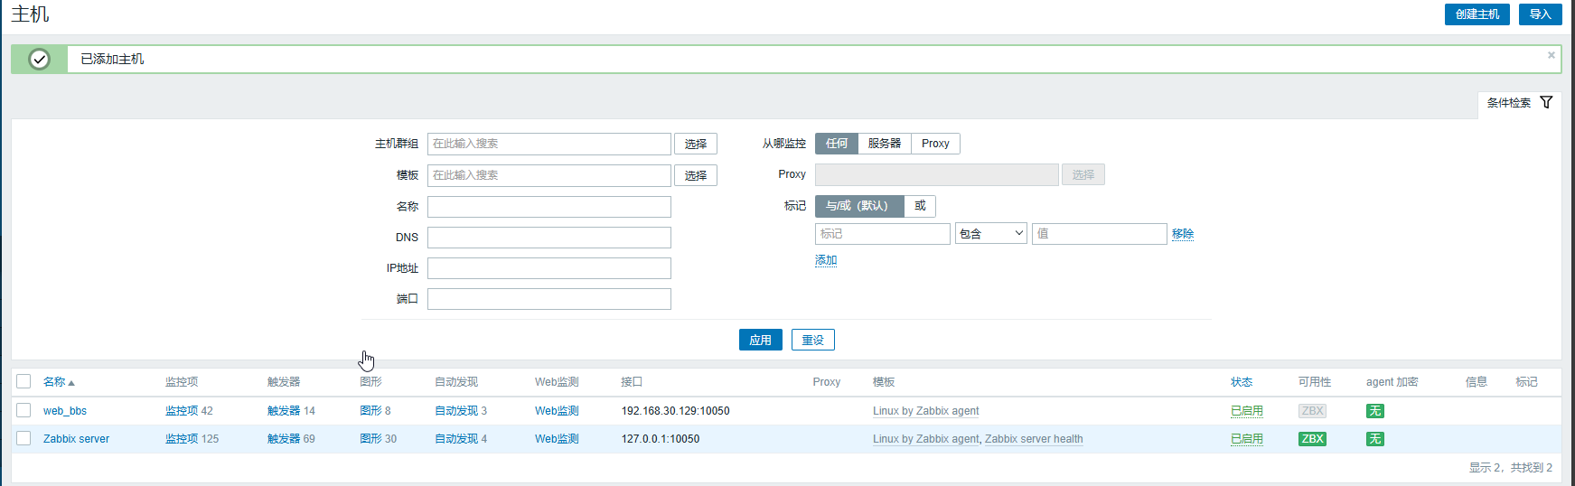Click the 端口 filter input
Image resolution: width=1575 pixels, height=486 pixels.
(549, 299)
